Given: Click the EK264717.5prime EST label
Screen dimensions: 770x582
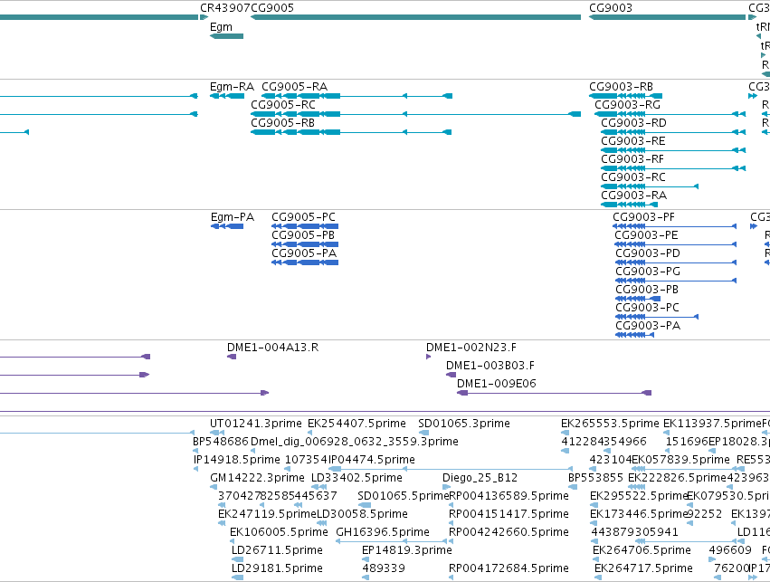Looking at the screenshot, I should pos(644,568).
